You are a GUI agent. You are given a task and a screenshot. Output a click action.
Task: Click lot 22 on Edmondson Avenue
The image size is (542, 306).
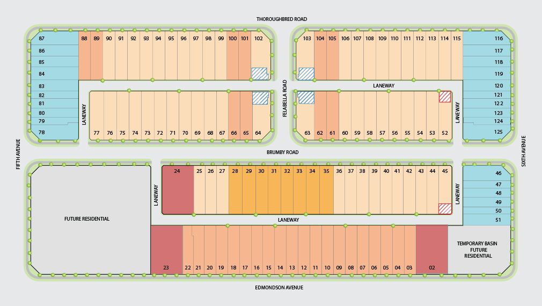[x=188, y=250]
